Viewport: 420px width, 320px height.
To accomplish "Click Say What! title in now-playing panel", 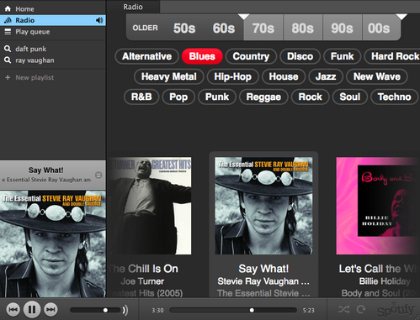I will [x=46, y=170].
